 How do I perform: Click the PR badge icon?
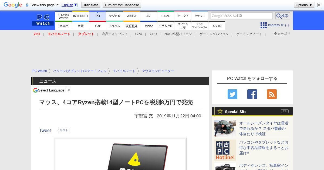(285, 111)
